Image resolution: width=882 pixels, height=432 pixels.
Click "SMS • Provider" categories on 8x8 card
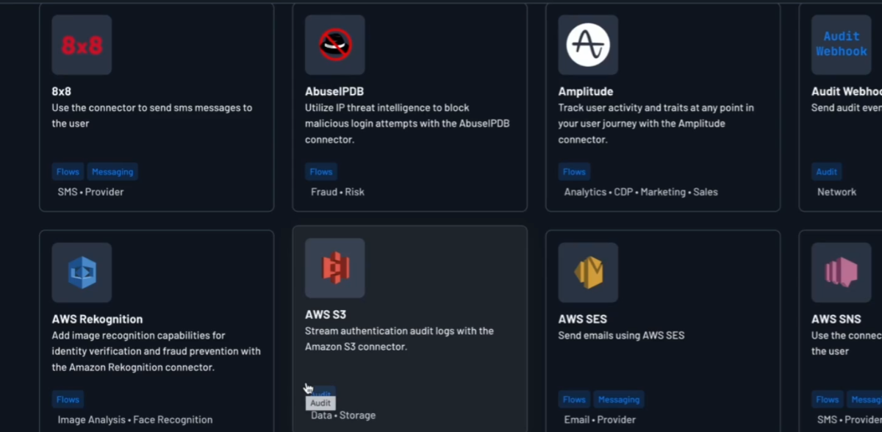(x=90, y=192)
